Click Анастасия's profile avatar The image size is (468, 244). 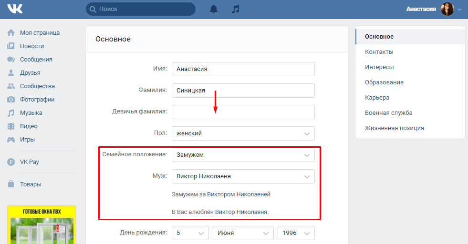447,9
